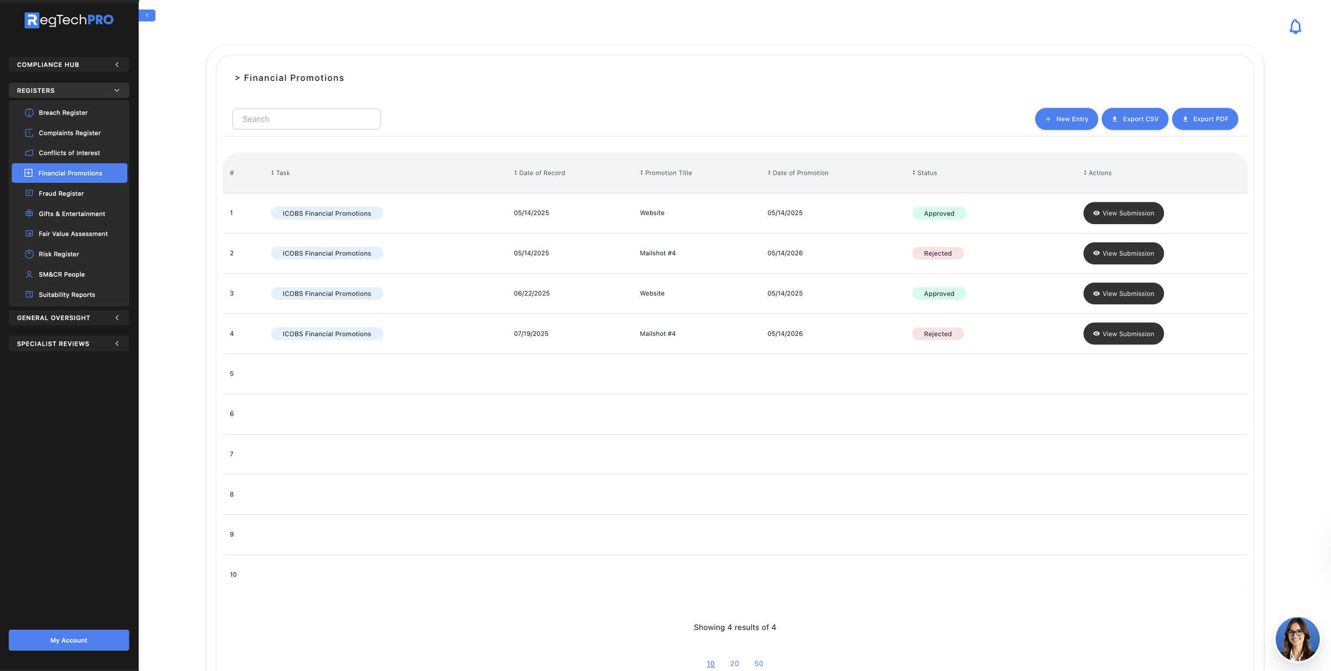View submission for row 2 Mailshot #4

click(x=1123, y=253)
